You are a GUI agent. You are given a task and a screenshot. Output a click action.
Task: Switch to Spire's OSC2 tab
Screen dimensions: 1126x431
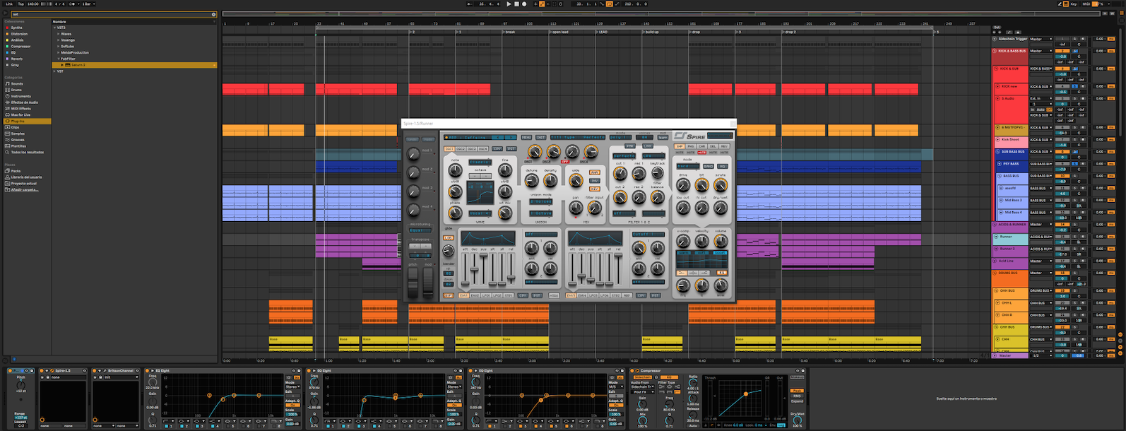click(x=461, y=149)
